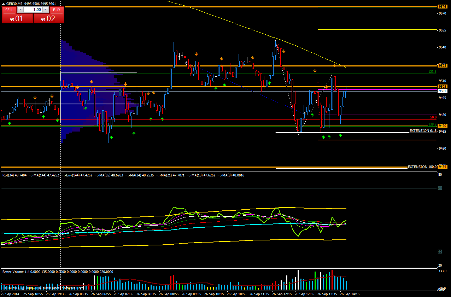Decrease lot volume with the down arrow
451x297 pixels.
click(20, 10)
